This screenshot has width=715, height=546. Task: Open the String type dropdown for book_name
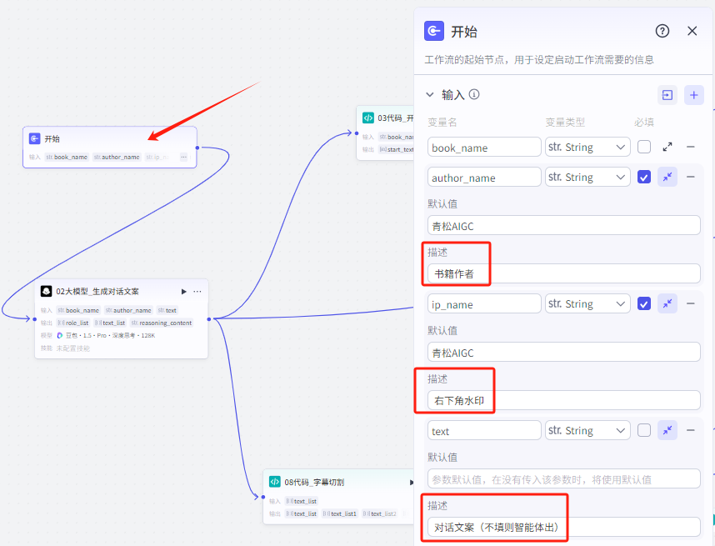click(587, 147)
